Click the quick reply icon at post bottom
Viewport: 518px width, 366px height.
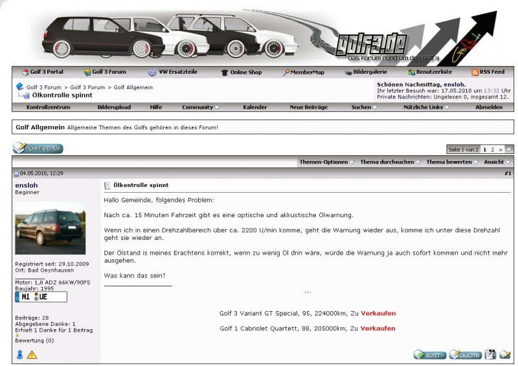pos(505,354)
